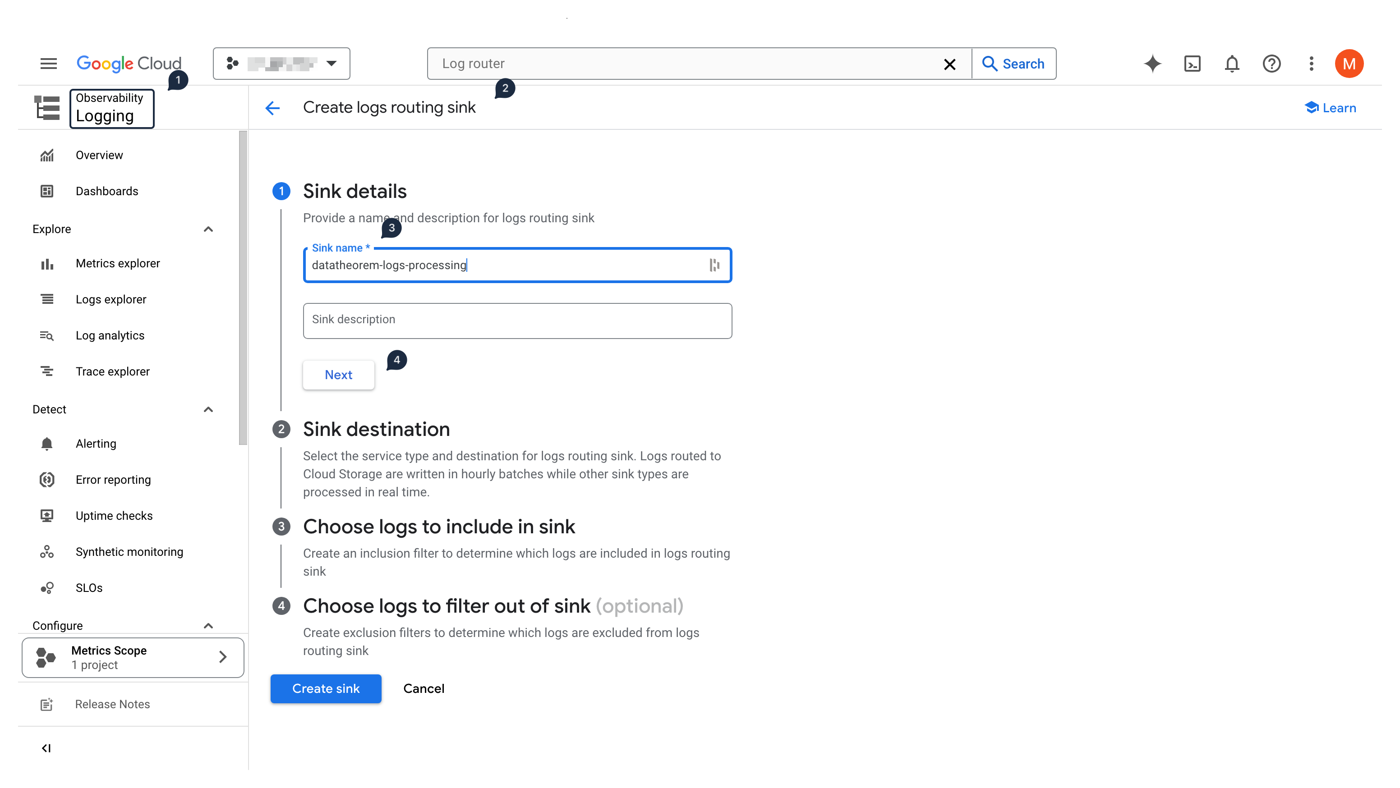The width and height of the screenshot is (1400, 788).
Task: Expand Sink destination step
Action: click(376, 430)
